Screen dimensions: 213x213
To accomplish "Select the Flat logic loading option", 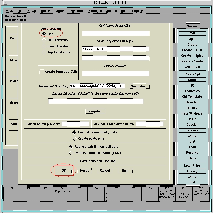I will [x=44, y=34].
